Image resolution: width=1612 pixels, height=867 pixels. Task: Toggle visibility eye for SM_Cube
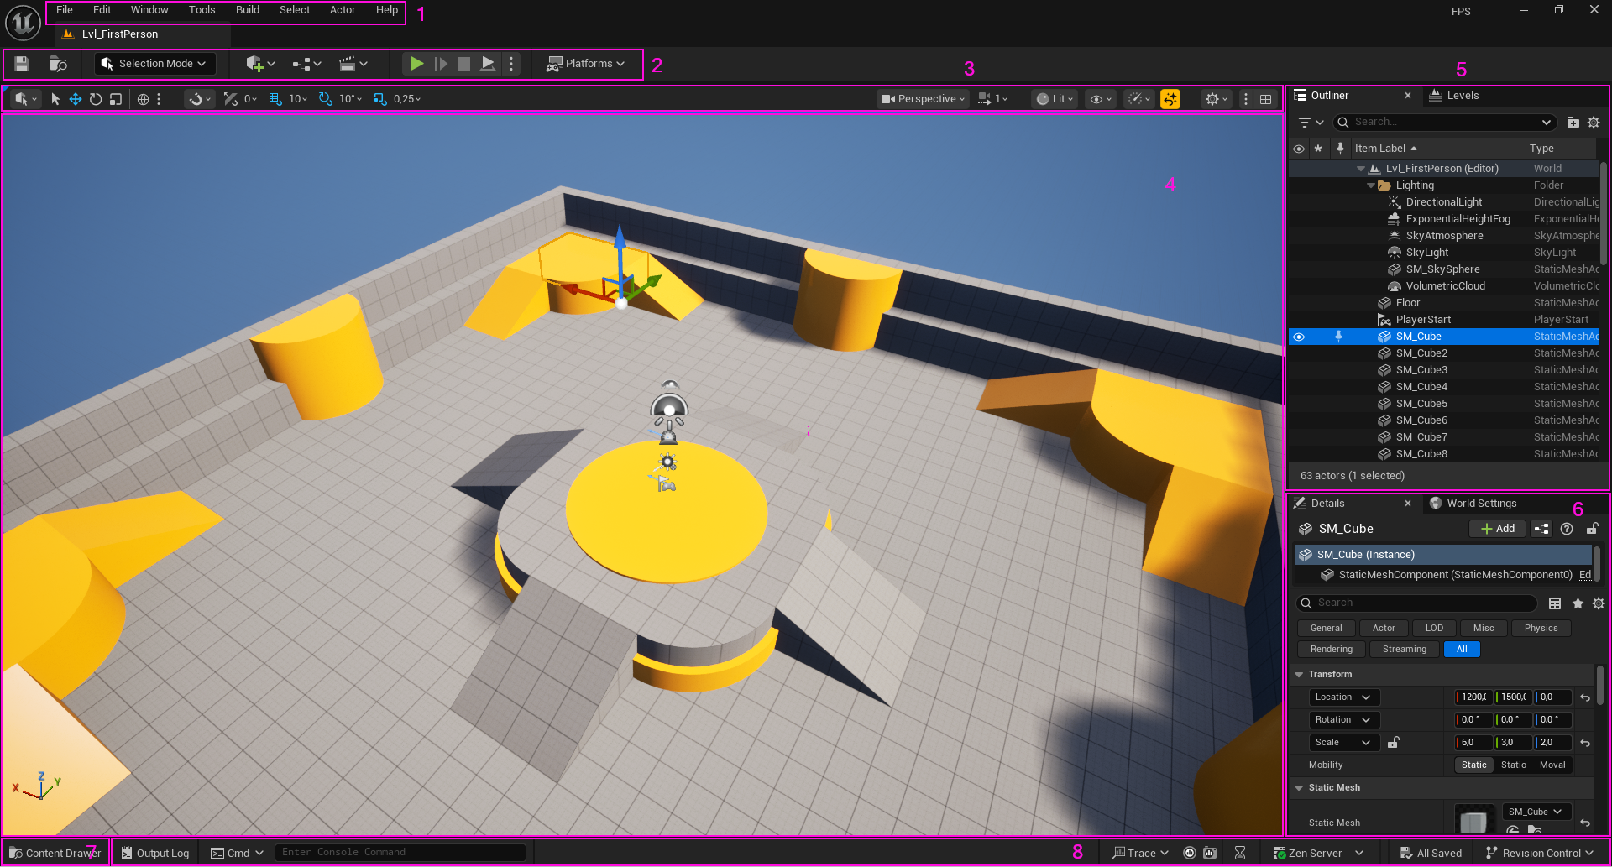pyautogui.click(x=1299, y=337)
